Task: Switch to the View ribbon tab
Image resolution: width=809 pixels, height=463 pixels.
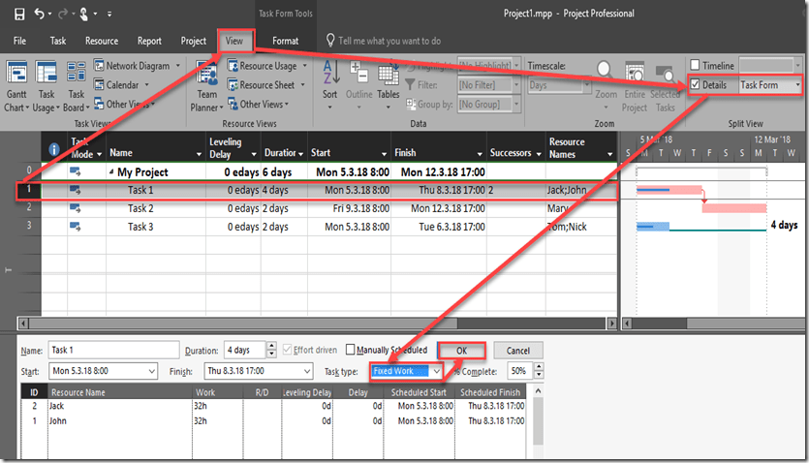Action: pyautogui.click(x=233, y=41)
